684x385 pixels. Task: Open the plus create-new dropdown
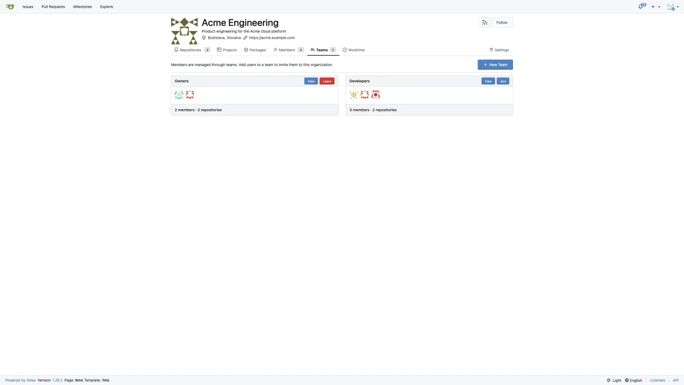[x=656, y=7]
